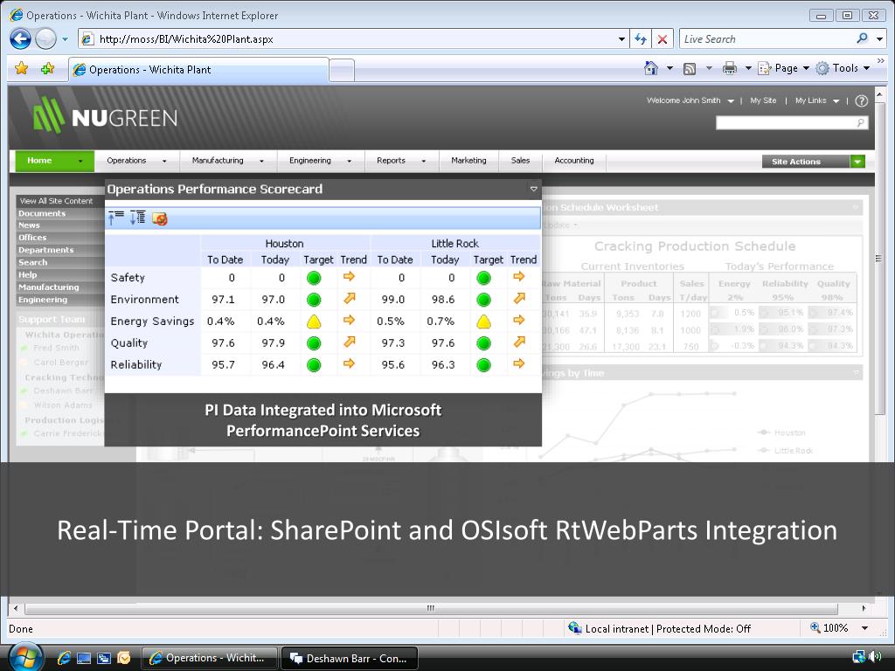The width and height of the screenshot is (895, 671).
Task: Click Little Rock Quality trend arrow
Action: tap(519, 342)
